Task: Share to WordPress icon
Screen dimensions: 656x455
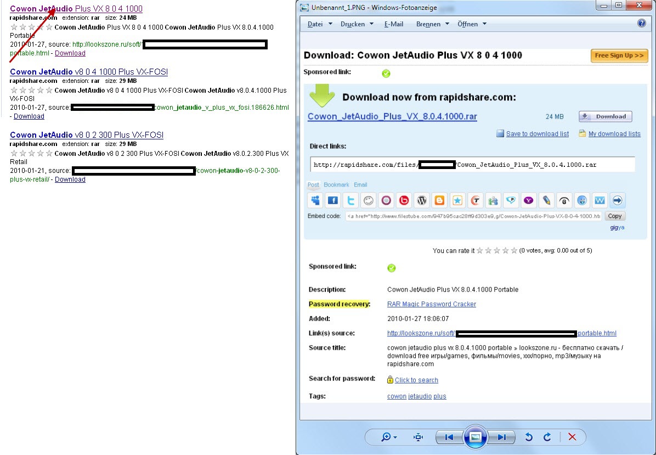Action: click(x=422, y=200)
